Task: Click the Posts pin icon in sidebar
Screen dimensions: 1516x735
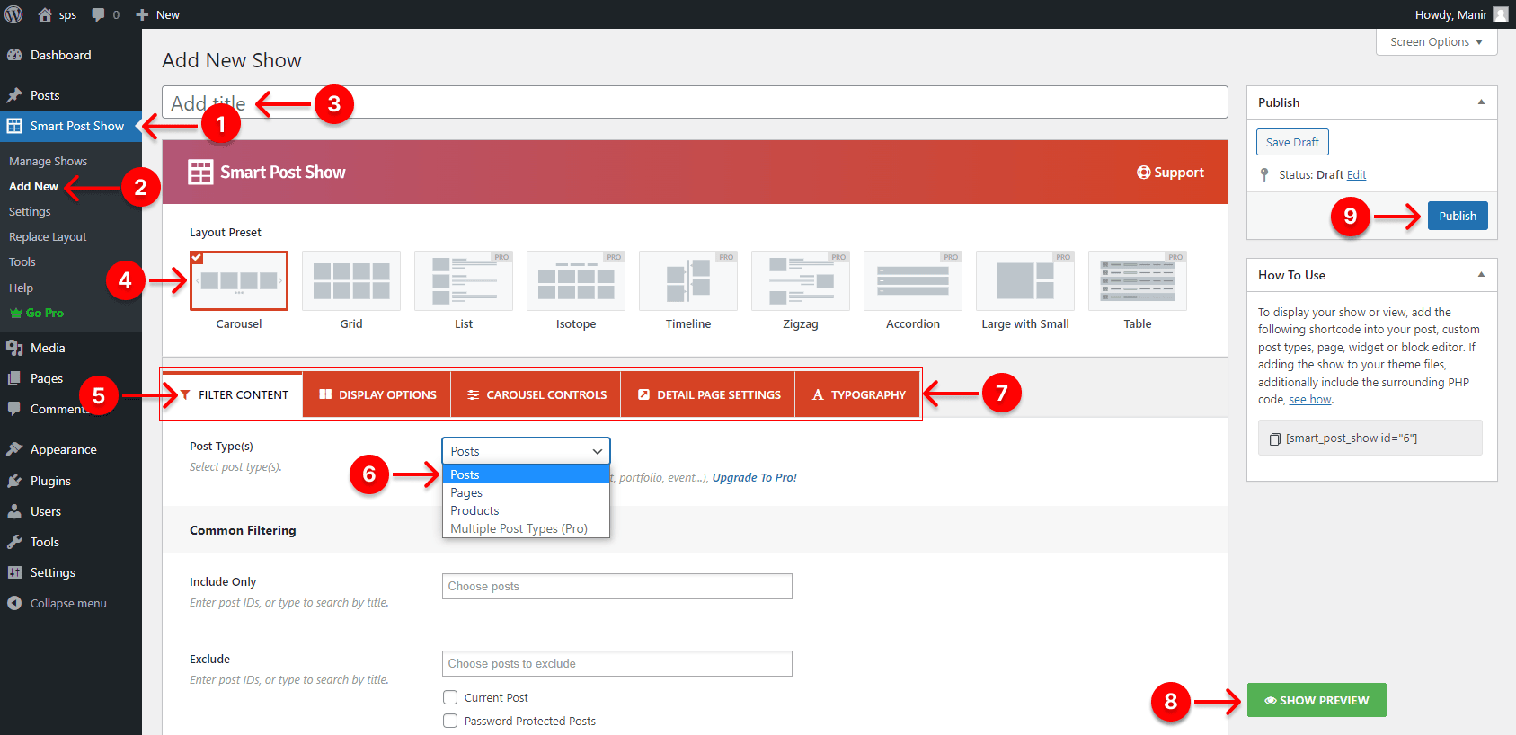Action: [14, 95]
